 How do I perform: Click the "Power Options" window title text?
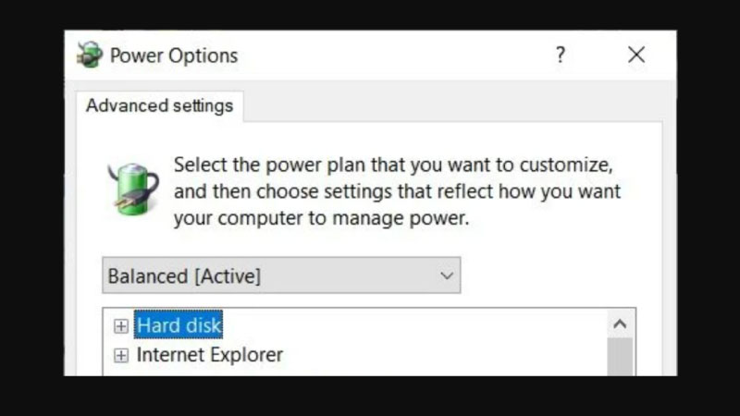(174, 55)
